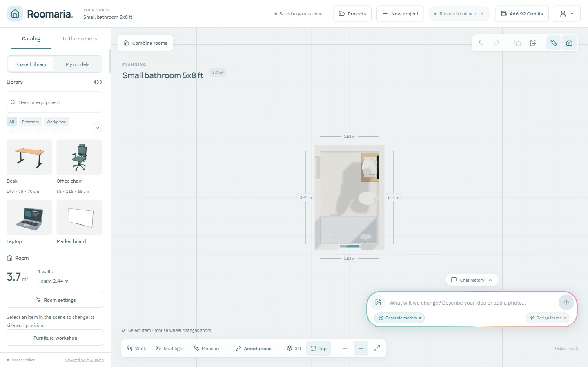Image resolution: width=588 pixels, height=367 pixels.
Task: Follow the Powered by Poly Haven link
Action: (85, 360)
